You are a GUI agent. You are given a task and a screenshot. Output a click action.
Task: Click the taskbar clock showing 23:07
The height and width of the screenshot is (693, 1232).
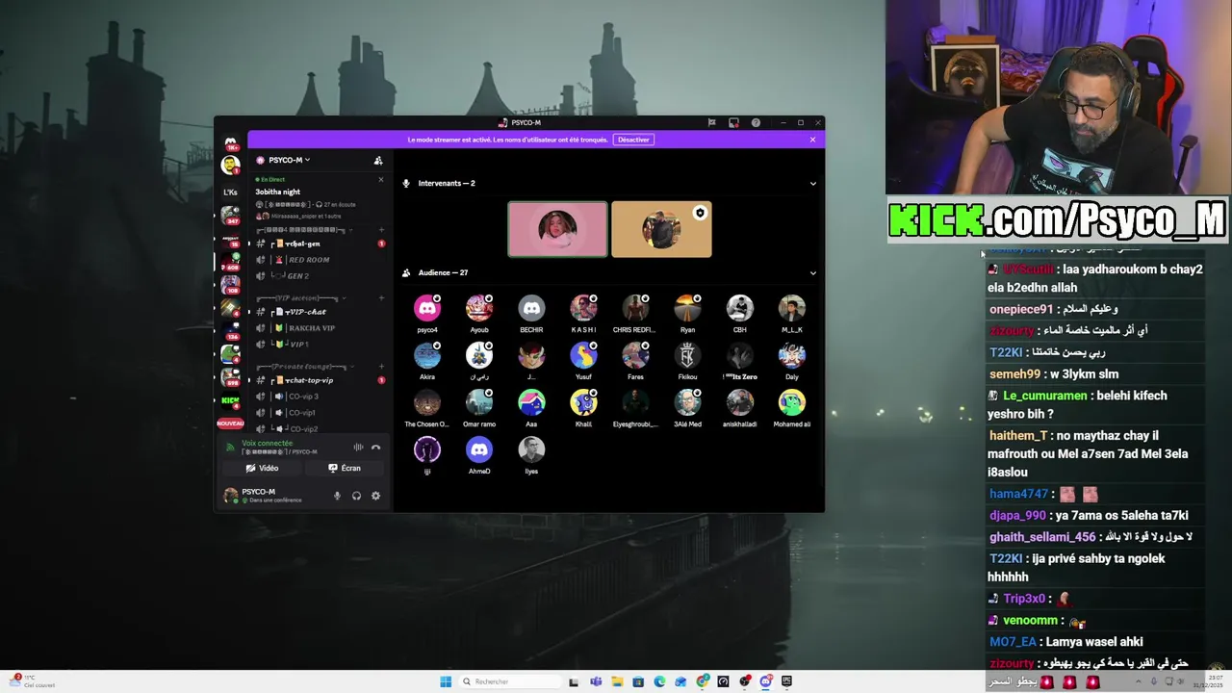(1207, 681)
